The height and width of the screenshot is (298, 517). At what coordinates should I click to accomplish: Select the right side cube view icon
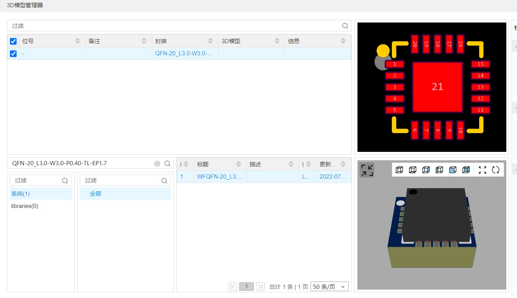(x=426, y=170)
